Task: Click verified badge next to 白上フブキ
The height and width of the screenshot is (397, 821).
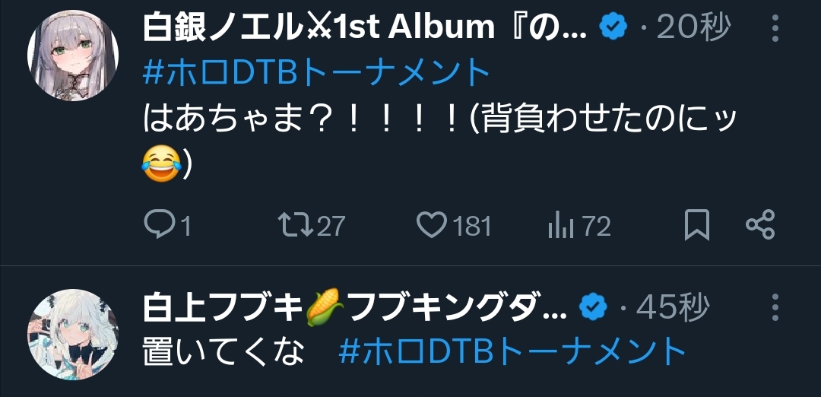Action: click(x=593, y=307)
